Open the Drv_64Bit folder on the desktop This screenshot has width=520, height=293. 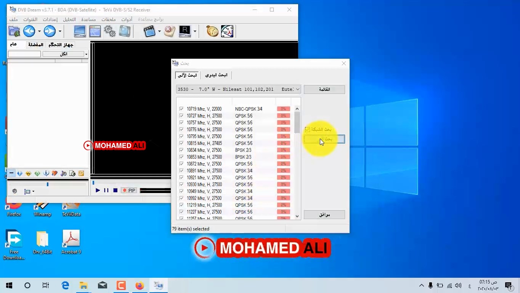pos(42,241)
